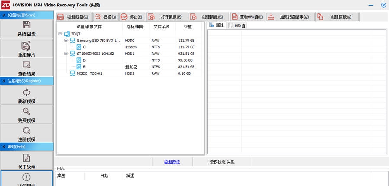Click the 刷新授权 sidebar refresh icon

pyautogui.click(x=26, y=92)
